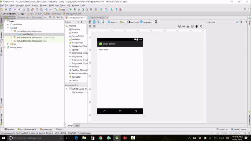
Task: Open the orientation dropdown in designer toolbar
Action: (104, 22)
